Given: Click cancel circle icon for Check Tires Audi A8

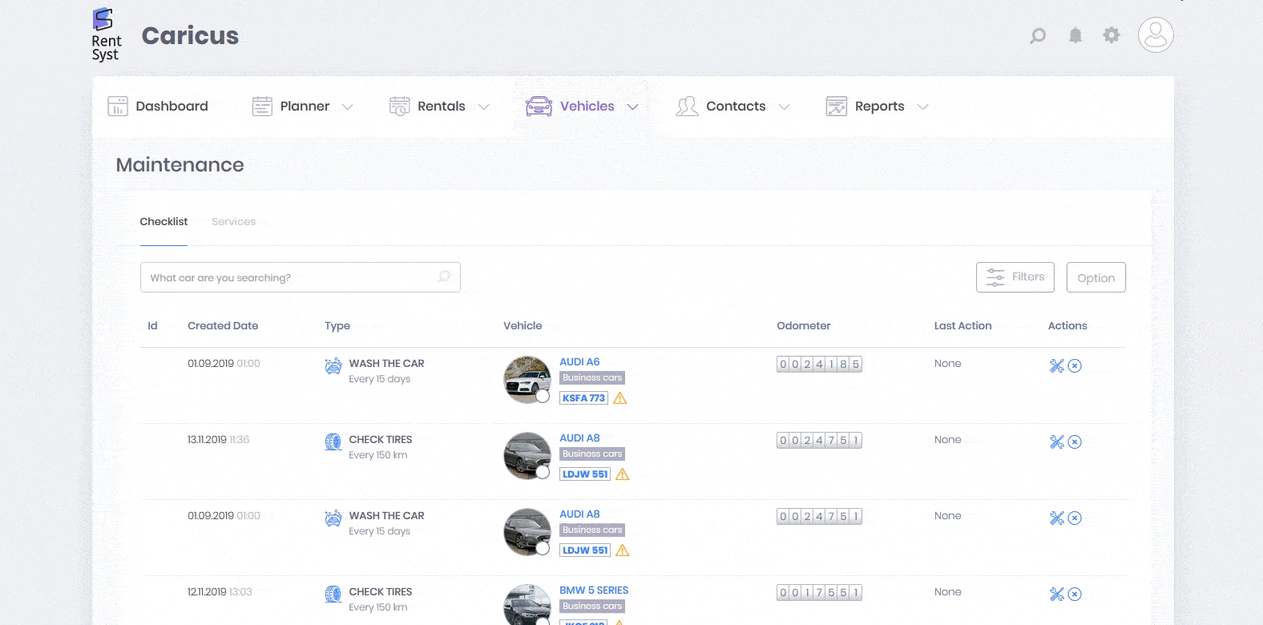Looking at the screenshot, I should (x=1075, y=442).
